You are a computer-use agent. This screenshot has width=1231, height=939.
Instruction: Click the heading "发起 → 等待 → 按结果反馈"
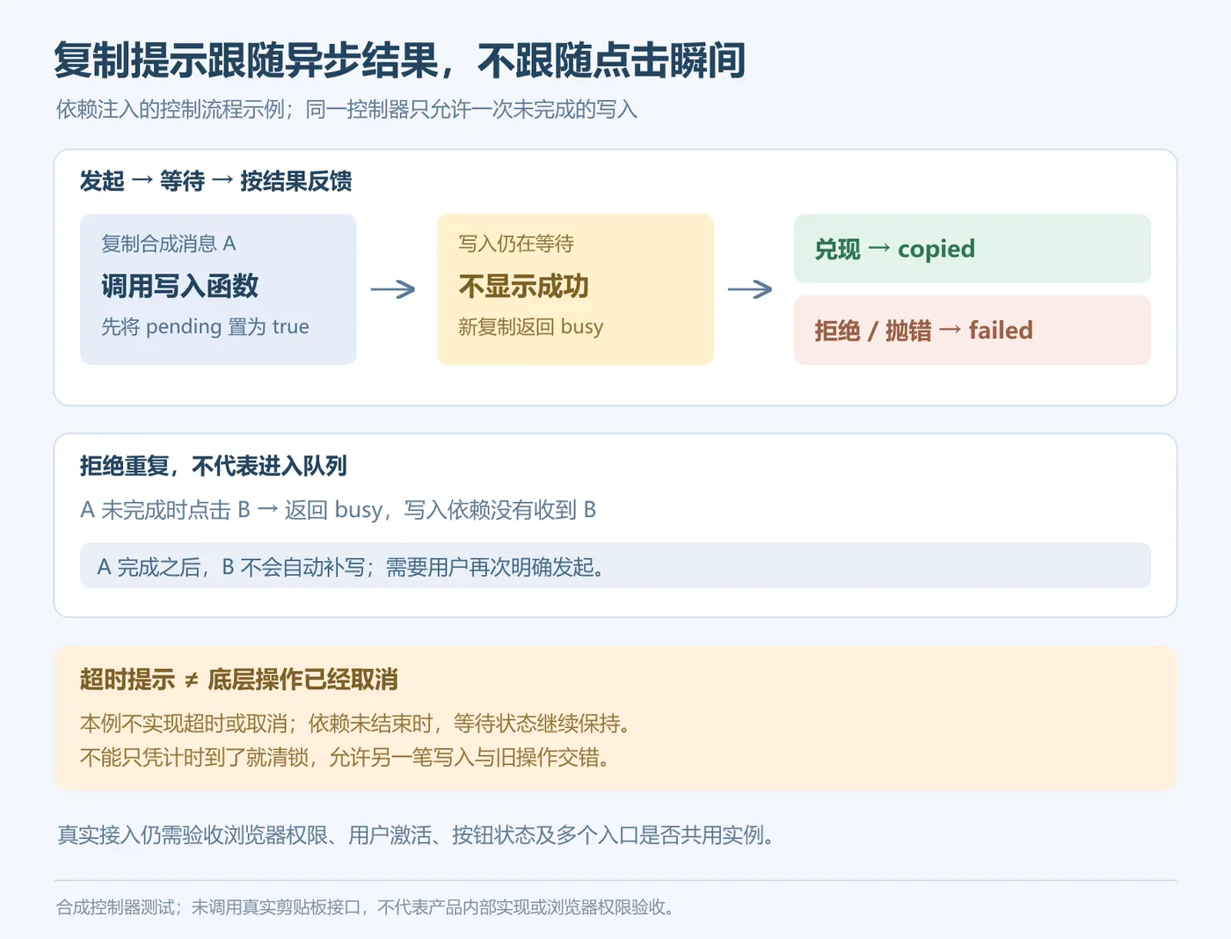(x=215, y=181)
